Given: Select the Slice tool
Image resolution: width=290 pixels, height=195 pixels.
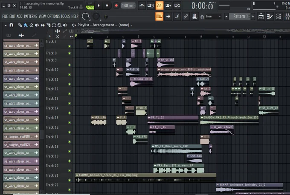Looking at the screenshot, I should pyautogui.click(x=48, y=25).
